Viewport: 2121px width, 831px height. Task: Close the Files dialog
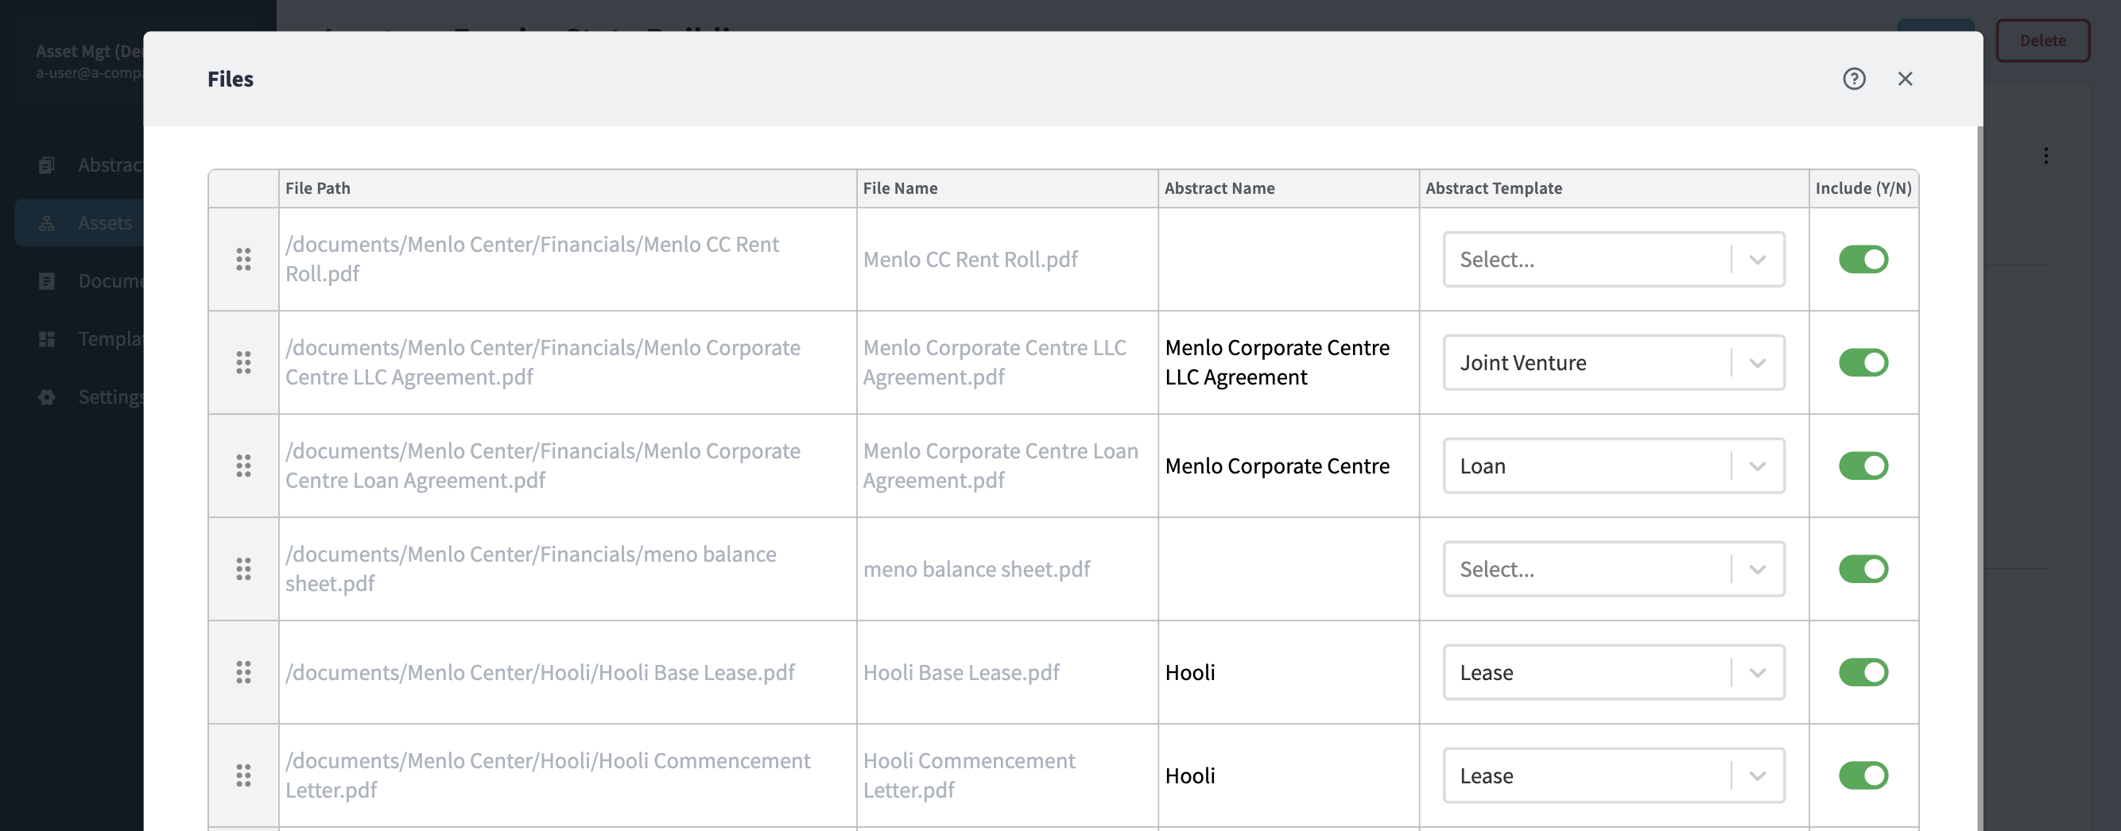1905,79
